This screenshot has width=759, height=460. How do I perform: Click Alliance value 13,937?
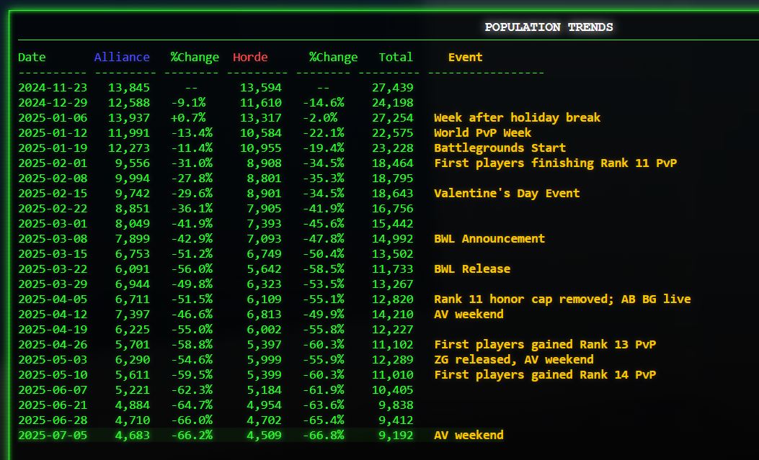pyautogui.click(x=129, y=117)
